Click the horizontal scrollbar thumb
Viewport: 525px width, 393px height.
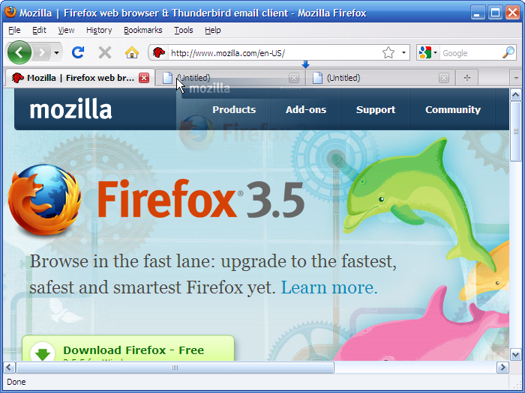tap(175, 368)
